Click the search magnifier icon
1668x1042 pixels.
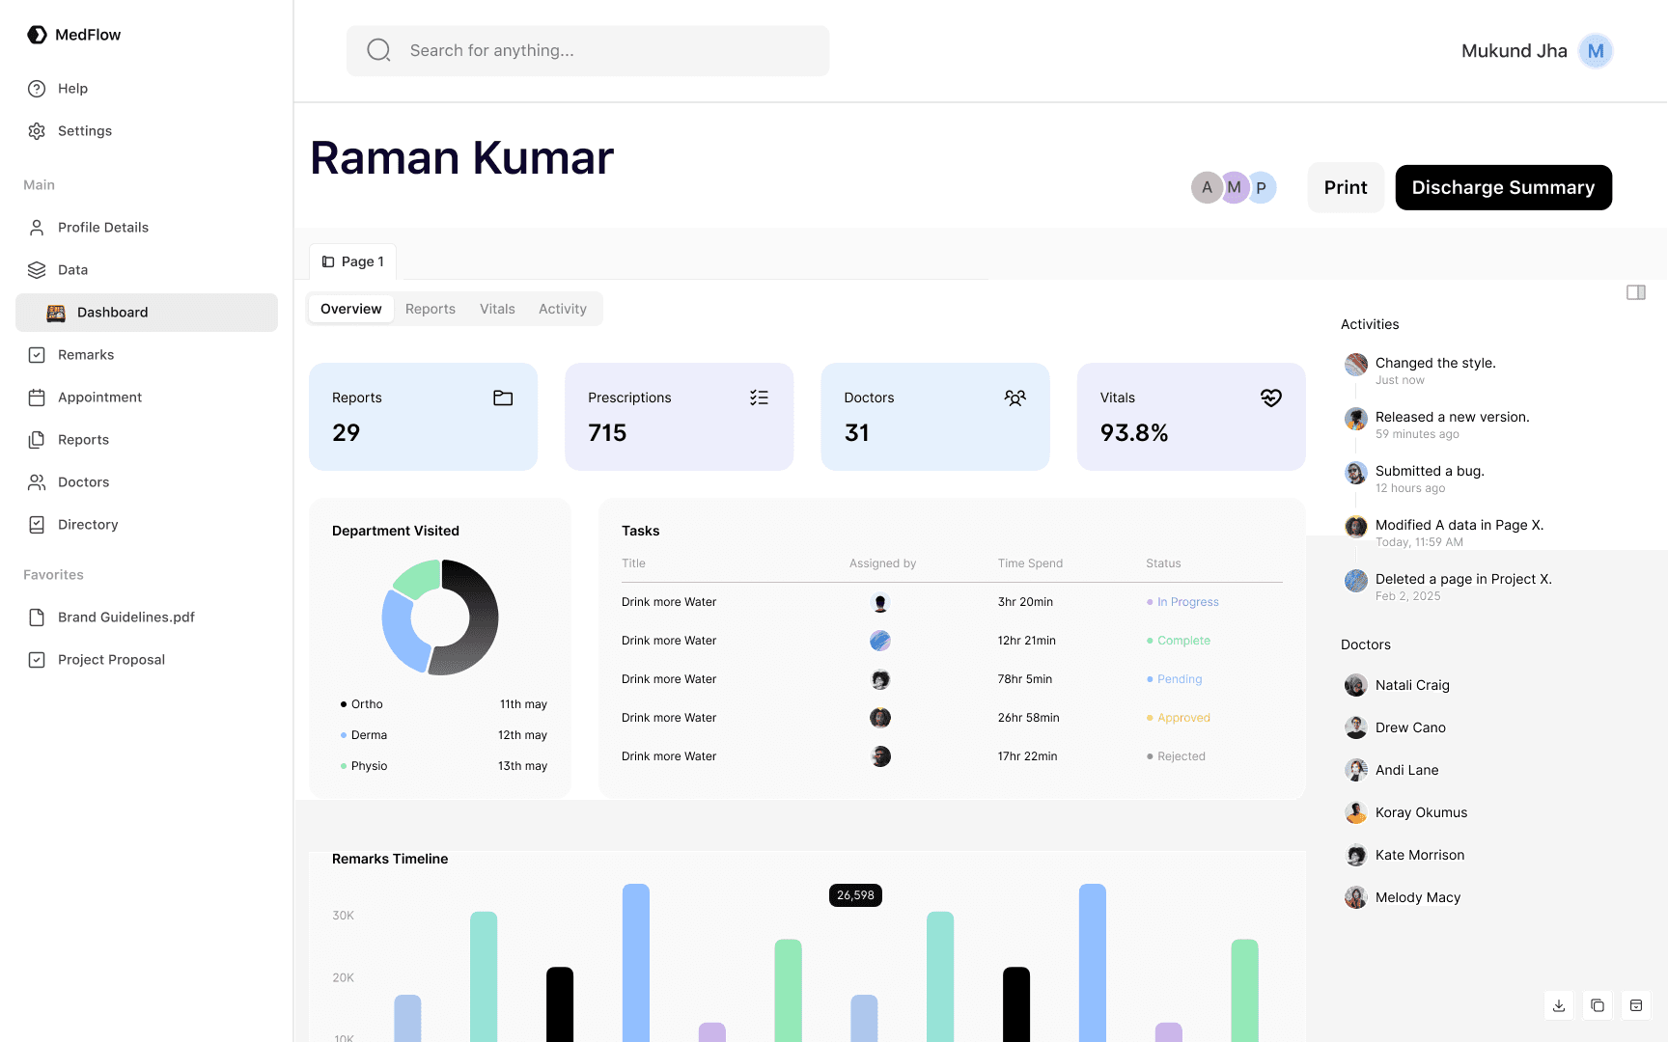(x=378, y=50)
